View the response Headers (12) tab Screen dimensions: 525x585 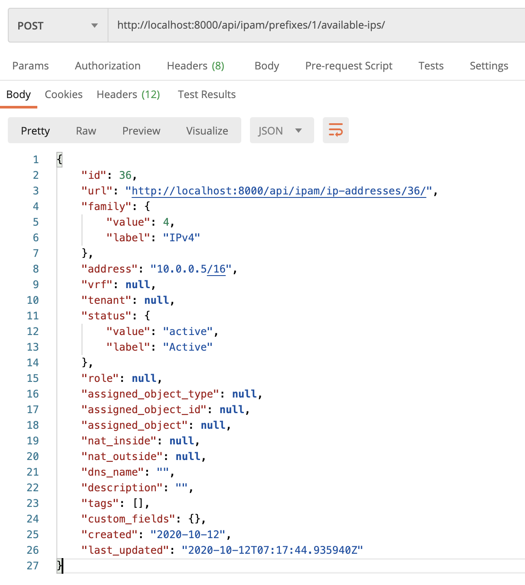point(128,95)
